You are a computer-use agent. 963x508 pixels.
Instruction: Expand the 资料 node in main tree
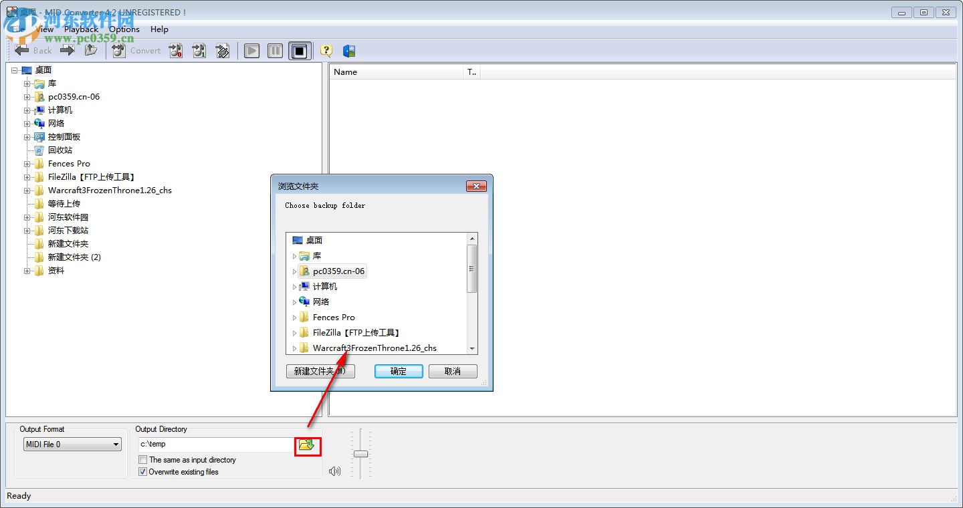(27, 271)
